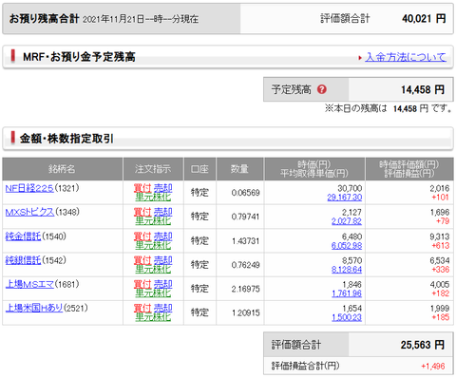Click 売却 for 上場米国Hあり
This screenshot has width=456, height=378.
click(162, 308)
